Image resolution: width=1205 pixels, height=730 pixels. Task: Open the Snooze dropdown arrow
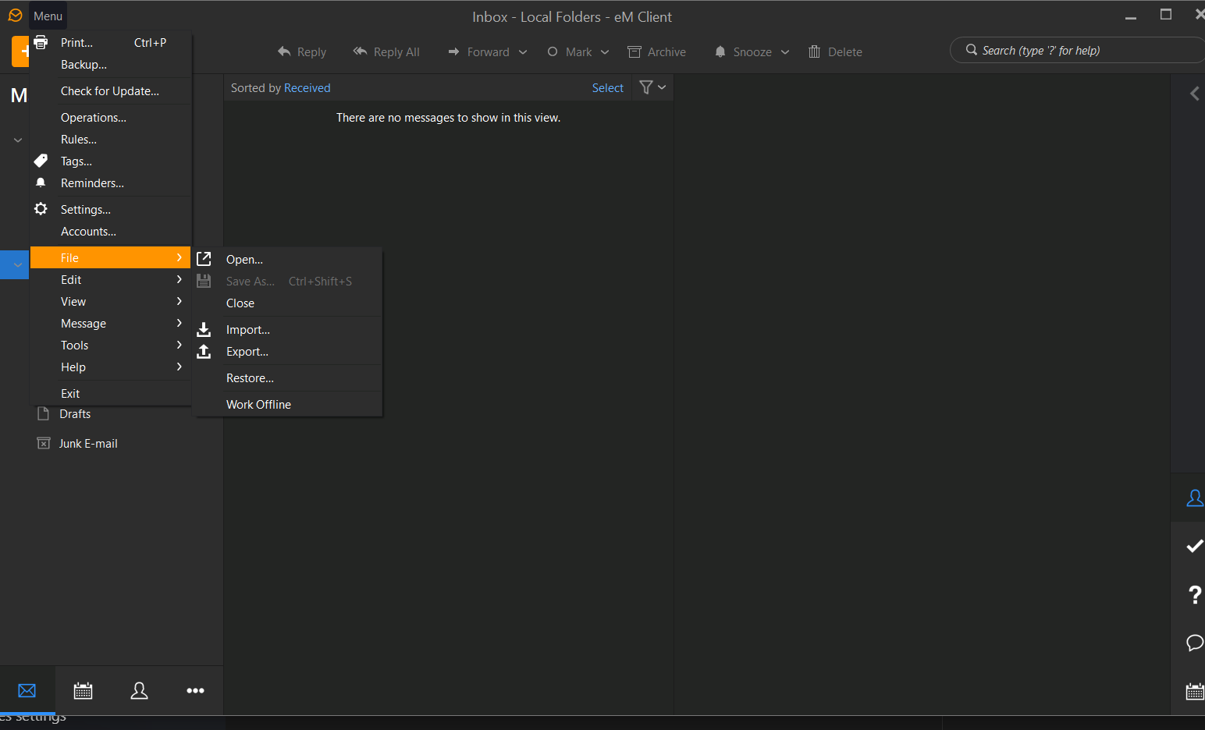click(x=785, y=52)
